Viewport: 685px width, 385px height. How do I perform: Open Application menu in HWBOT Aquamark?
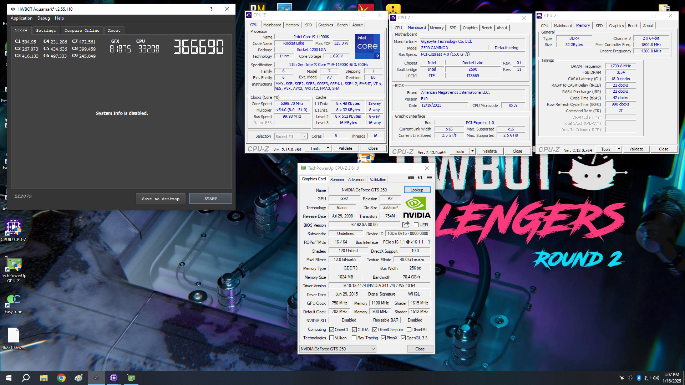21,18
